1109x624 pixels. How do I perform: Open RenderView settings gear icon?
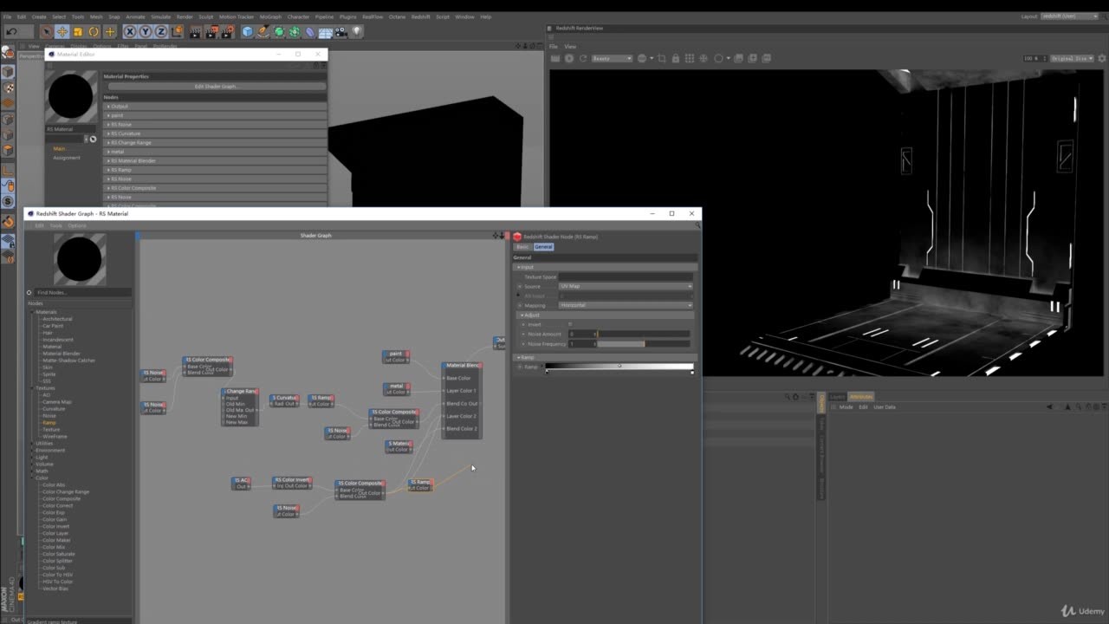1102,58
